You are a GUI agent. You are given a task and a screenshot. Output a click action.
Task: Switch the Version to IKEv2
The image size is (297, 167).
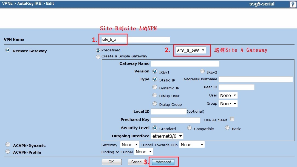tap(202, 71)
